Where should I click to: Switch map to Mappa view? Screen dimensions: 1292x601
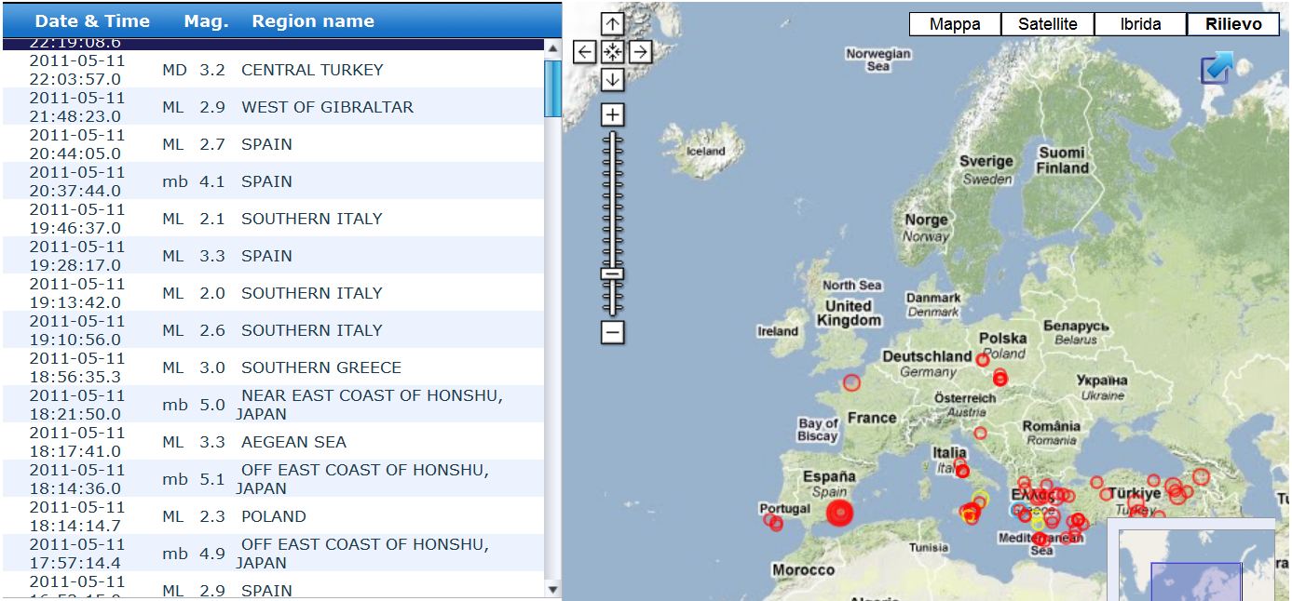[x=955, y=24]
